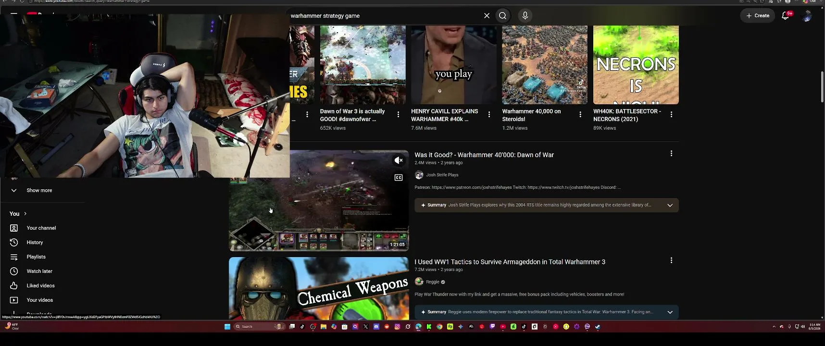Open 'Your videos' in the sidebar

40,300
